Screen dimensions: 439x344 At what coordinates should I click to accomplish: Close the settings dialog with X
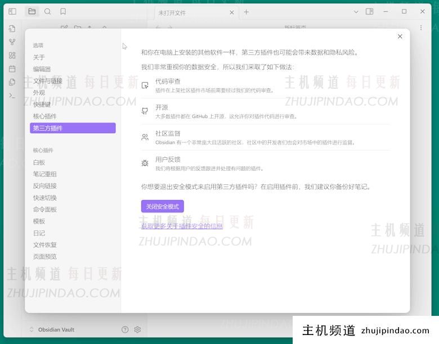point(400,37)
